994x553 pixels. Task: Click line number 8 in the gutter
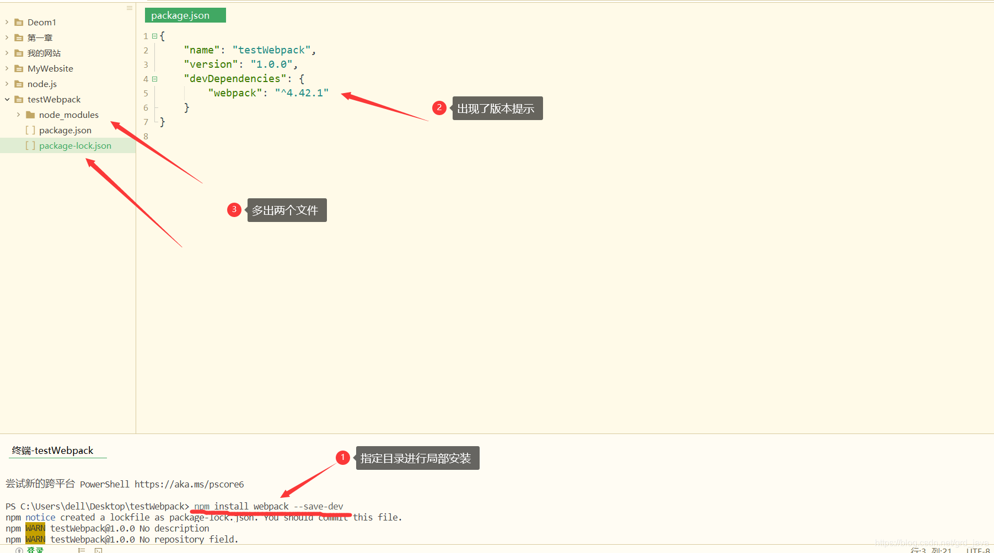tap(146, 136)
